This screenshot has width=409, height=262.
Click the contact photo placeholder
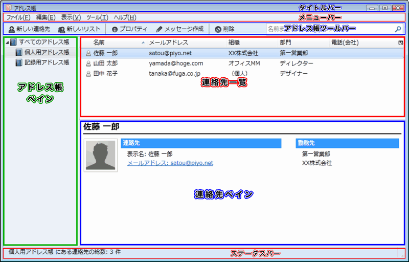click(101, 155)
